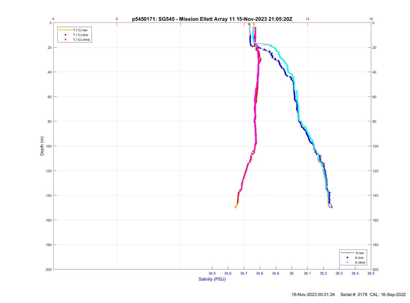Click the orange line sample for T raw
Screen dimensions: 410x303
click(65, 30)
